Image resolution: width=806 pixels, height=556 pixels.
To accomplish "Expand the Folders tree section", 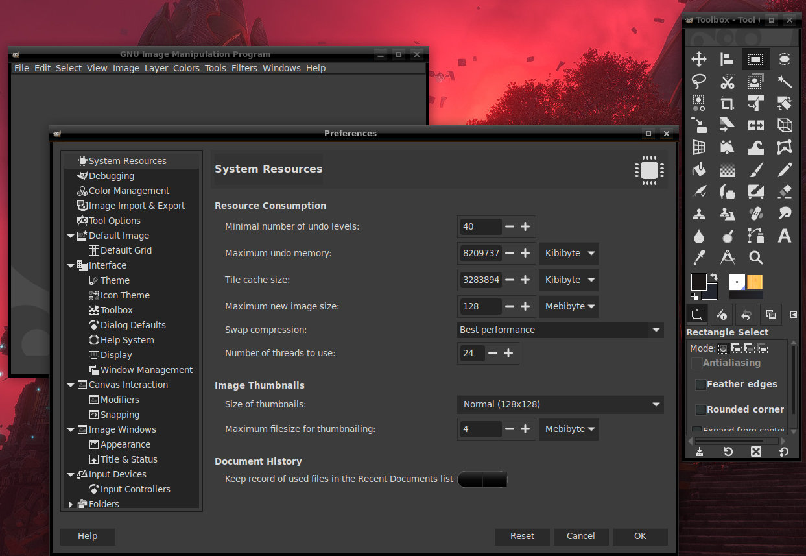I will tap(71, 504).
